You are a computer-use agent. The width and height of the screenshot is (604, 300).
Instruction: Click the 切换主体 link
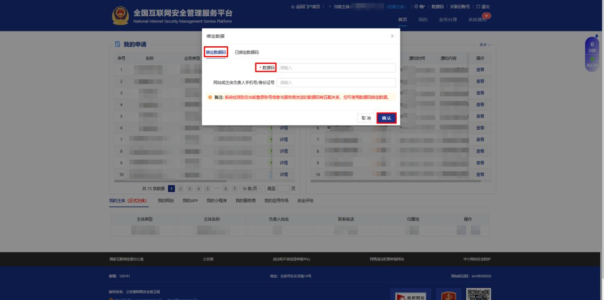click(x=395, y=7)
